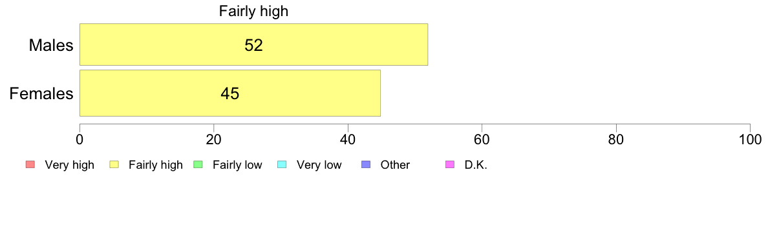Click the D.K. legend label text
The image size is (768, 237).
click(x=476, y=165)
